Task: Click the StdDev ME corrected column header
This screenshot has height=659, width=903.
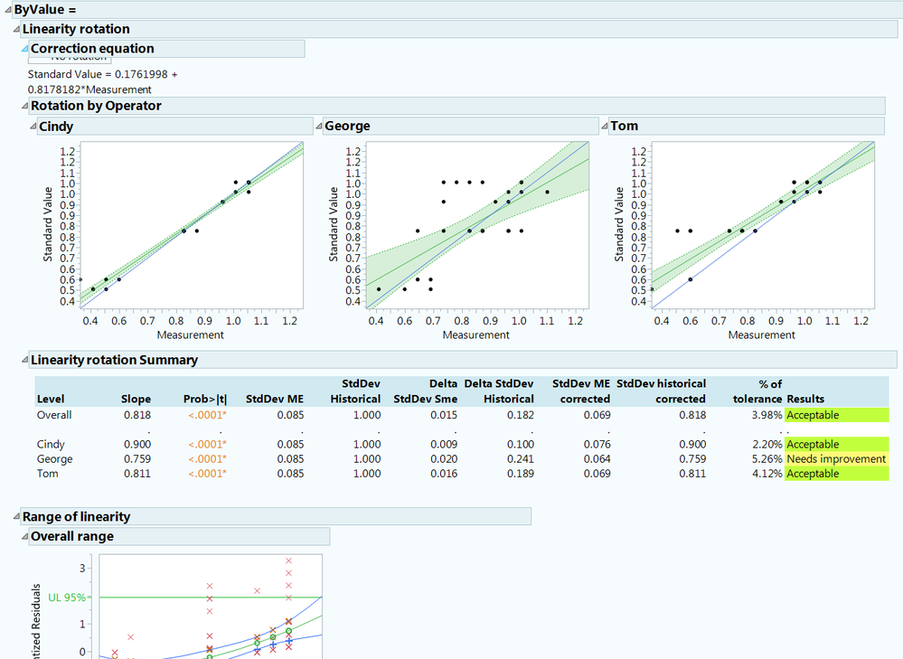Action: (x=581, y=391)
